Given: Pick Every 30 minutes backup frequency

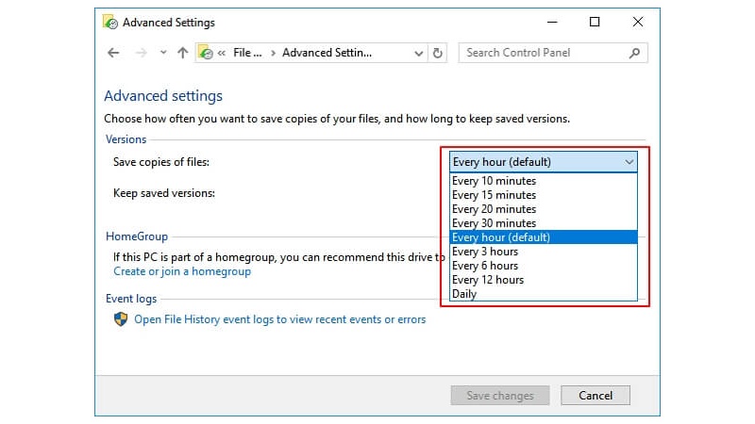Looking at the screenshot, I should pyautogui.click(x=494, y=223).
